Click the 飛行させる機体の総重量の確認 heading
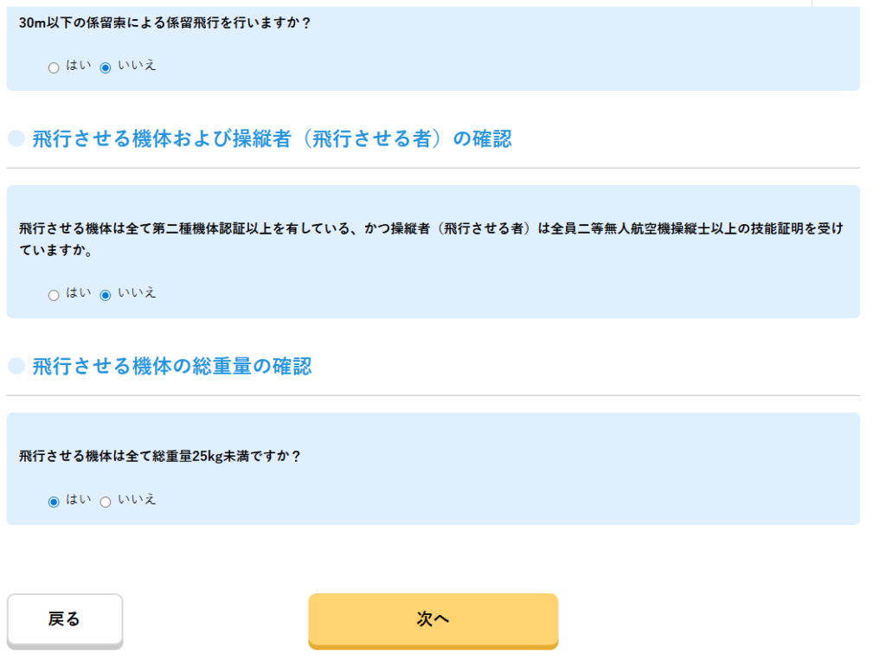Image resolution: width=886 pixels, height=660 pixels. coord(171,366)
